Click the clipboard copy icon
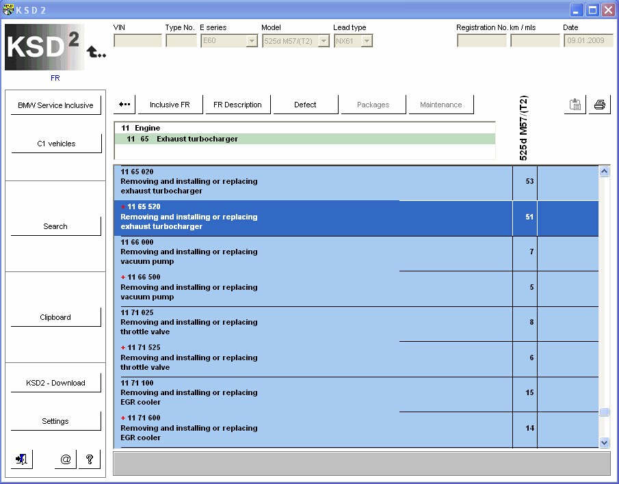Screen dimensions: 619x484 pos(575,105)
